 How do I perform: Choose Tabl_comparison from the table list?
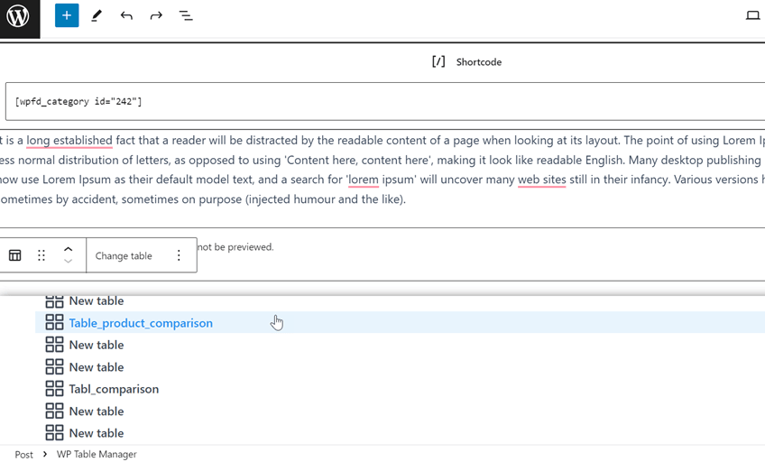(114, 389)
